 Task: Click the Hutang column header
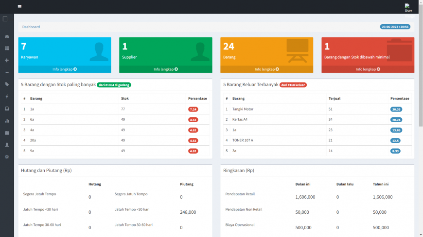pyautogui.click(x=95, y=184)
